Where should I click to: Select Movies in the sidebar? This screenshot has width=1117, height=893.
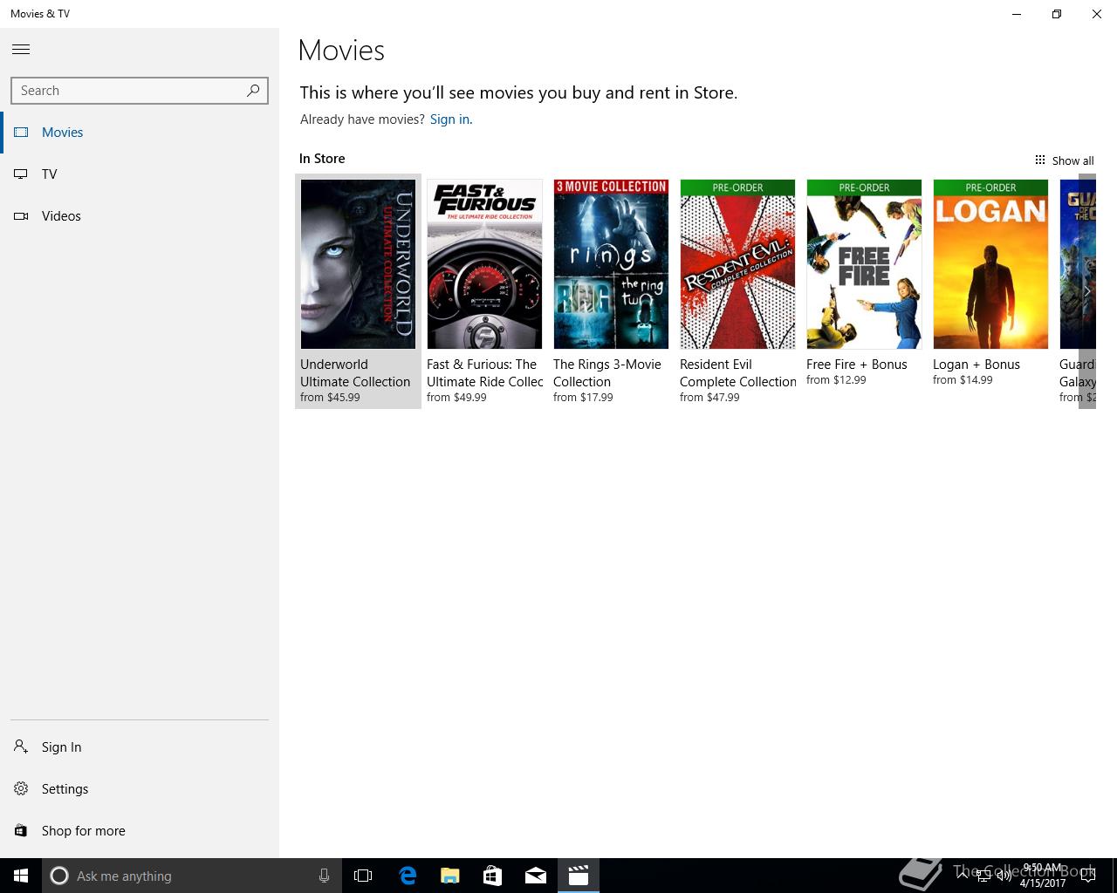tap(140, 133)
